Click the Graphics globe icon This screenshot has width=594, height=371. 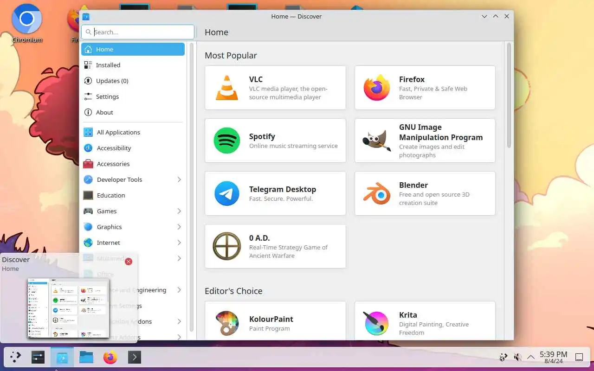point(88,227)
